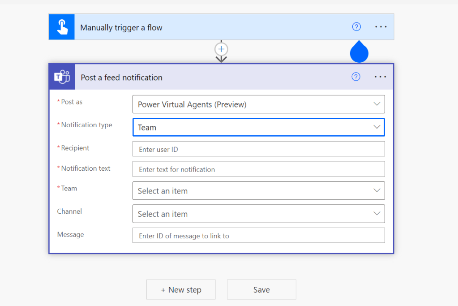Click the Microsoft Teams connector icon
The image size is (458, 306).
coord(62,77)
